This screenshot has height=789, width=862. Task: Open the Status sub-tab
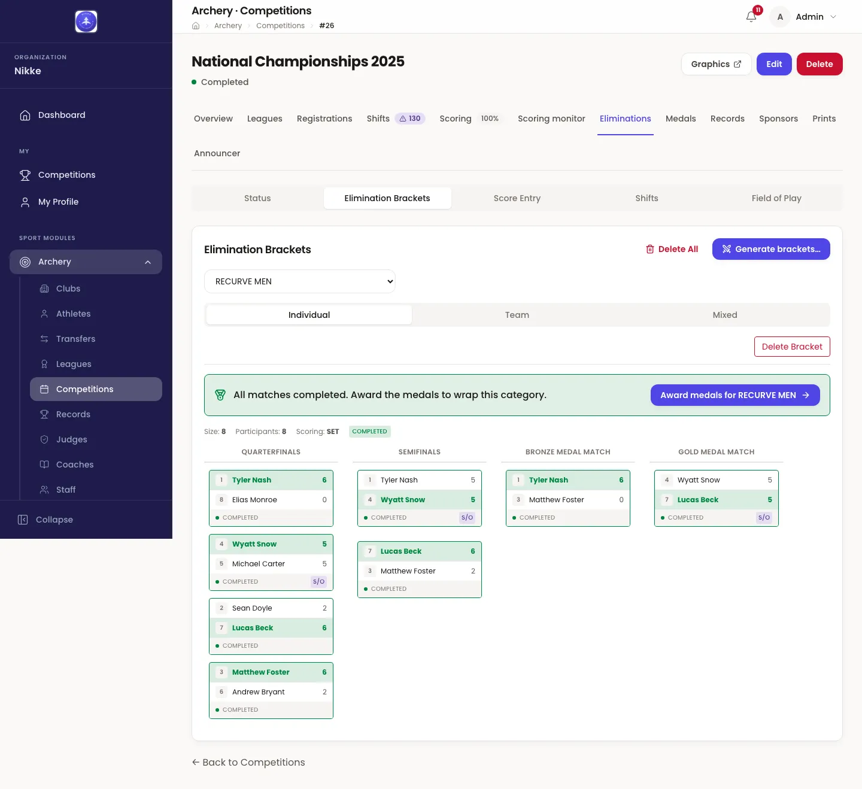tap(257, 198)
